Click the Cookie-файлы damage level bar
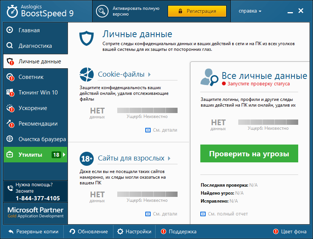 tap(147, 110)
